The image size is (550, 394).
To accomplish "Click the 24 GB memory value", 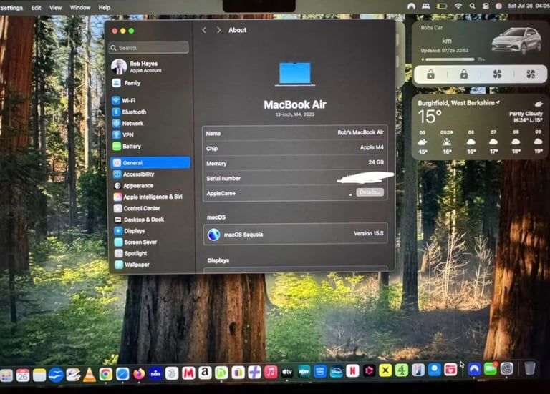I will point(376,162).
